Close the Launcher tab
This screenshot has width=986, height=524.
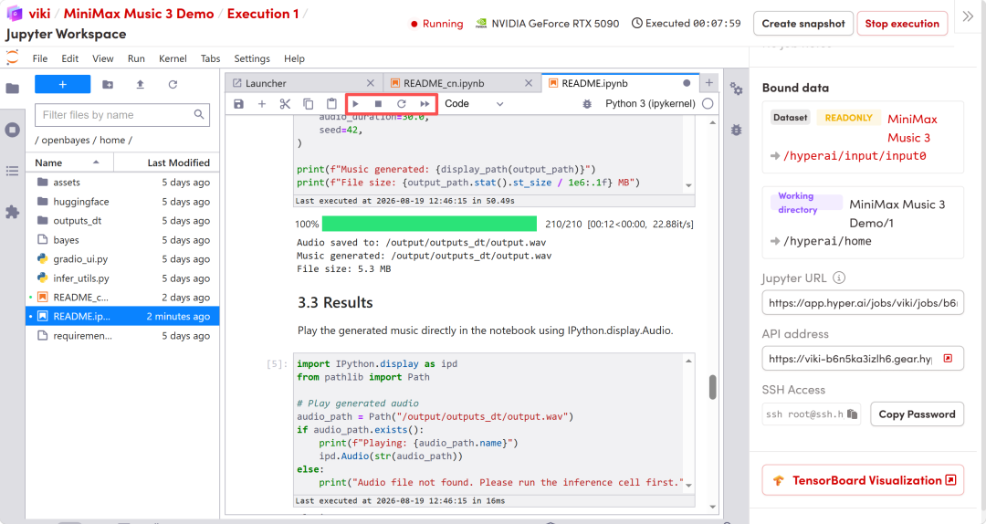click(x=371, y=83)
